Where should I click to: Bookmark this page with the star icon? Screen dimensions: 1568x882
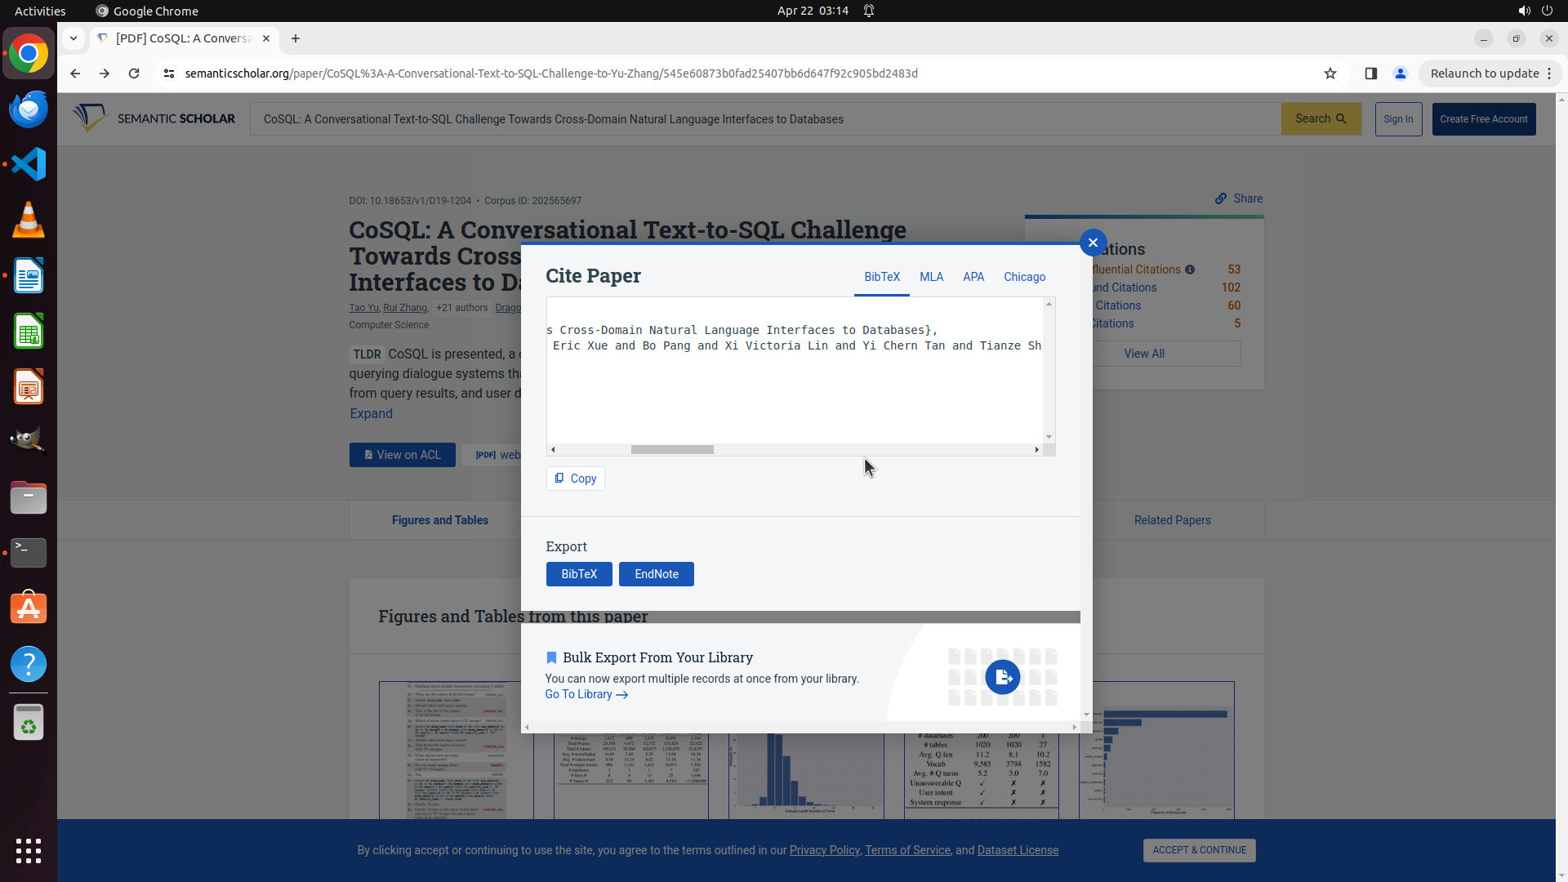pyautogui.click(x=1330, y=73)
